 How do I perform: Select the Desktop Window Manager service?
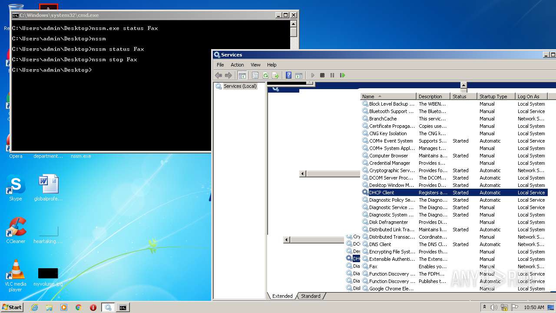pos(454,185)
